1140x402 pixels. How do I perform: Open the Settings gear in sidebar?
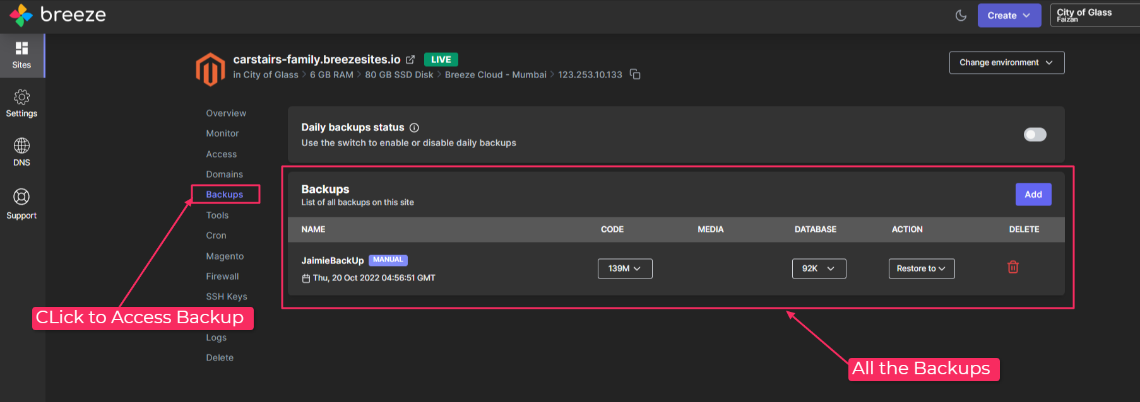21,97
